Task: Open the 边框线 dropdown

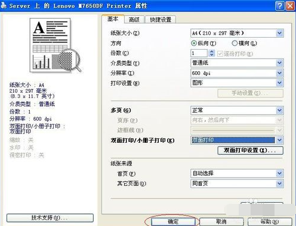Action: (x=237, y=130)
